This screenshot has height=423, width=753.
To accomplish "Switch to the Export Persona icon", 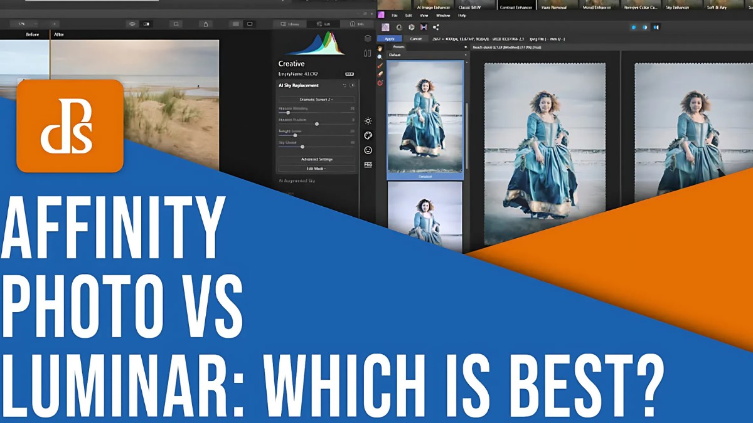I will [436, 27].
